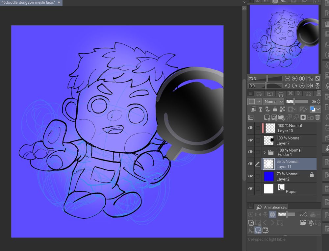This screenshot has height=251, width=329.
Task: Click light table opacity 50 stepper
Action: 306,214
